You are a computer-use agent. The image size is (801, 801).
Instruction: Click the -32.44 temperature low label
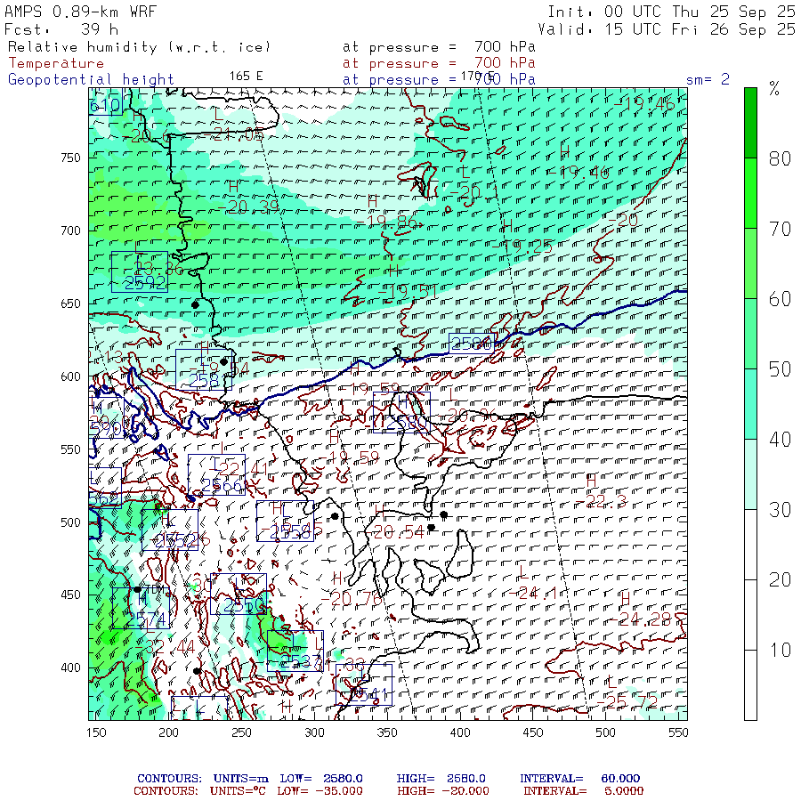[x=165, y=647]
